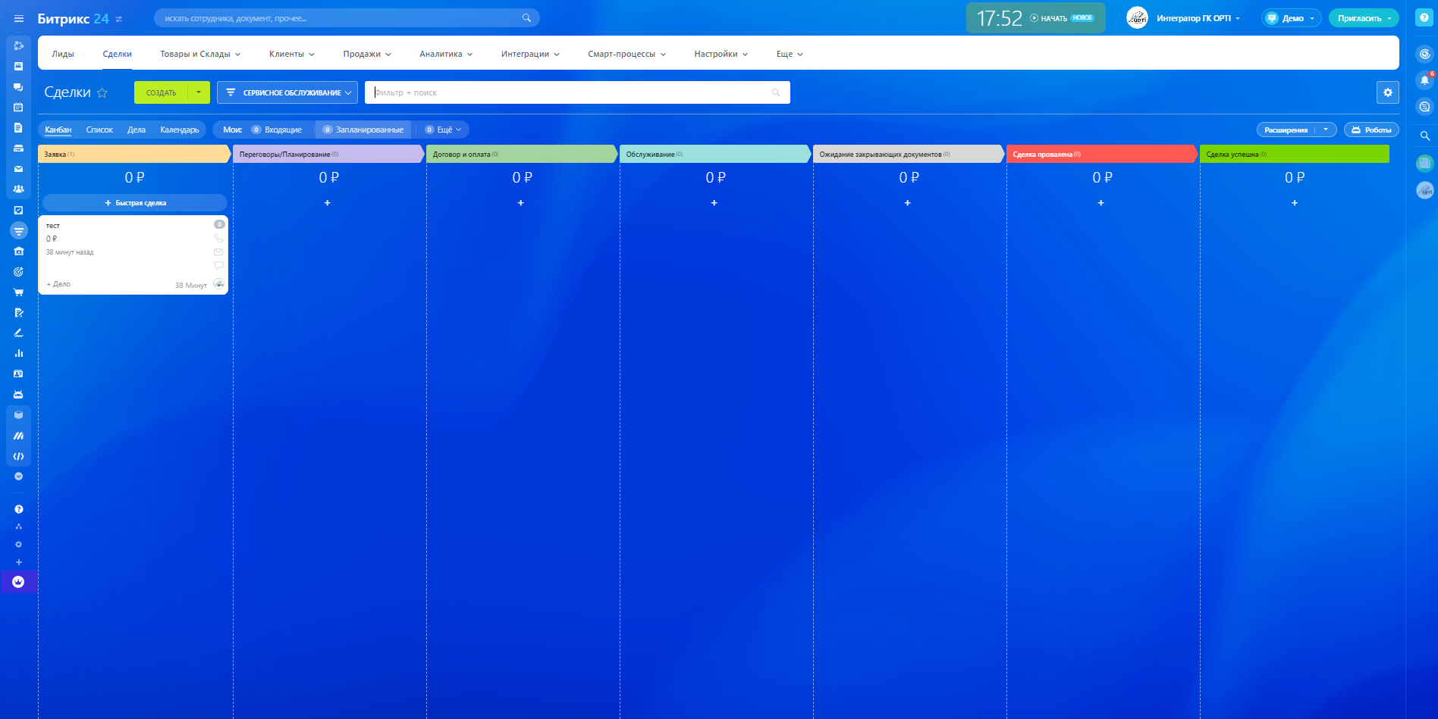Click the crown icon at sidebar bottom
Image resolution: width=1438 pixels, height=719 pixels.
(18, 582)
